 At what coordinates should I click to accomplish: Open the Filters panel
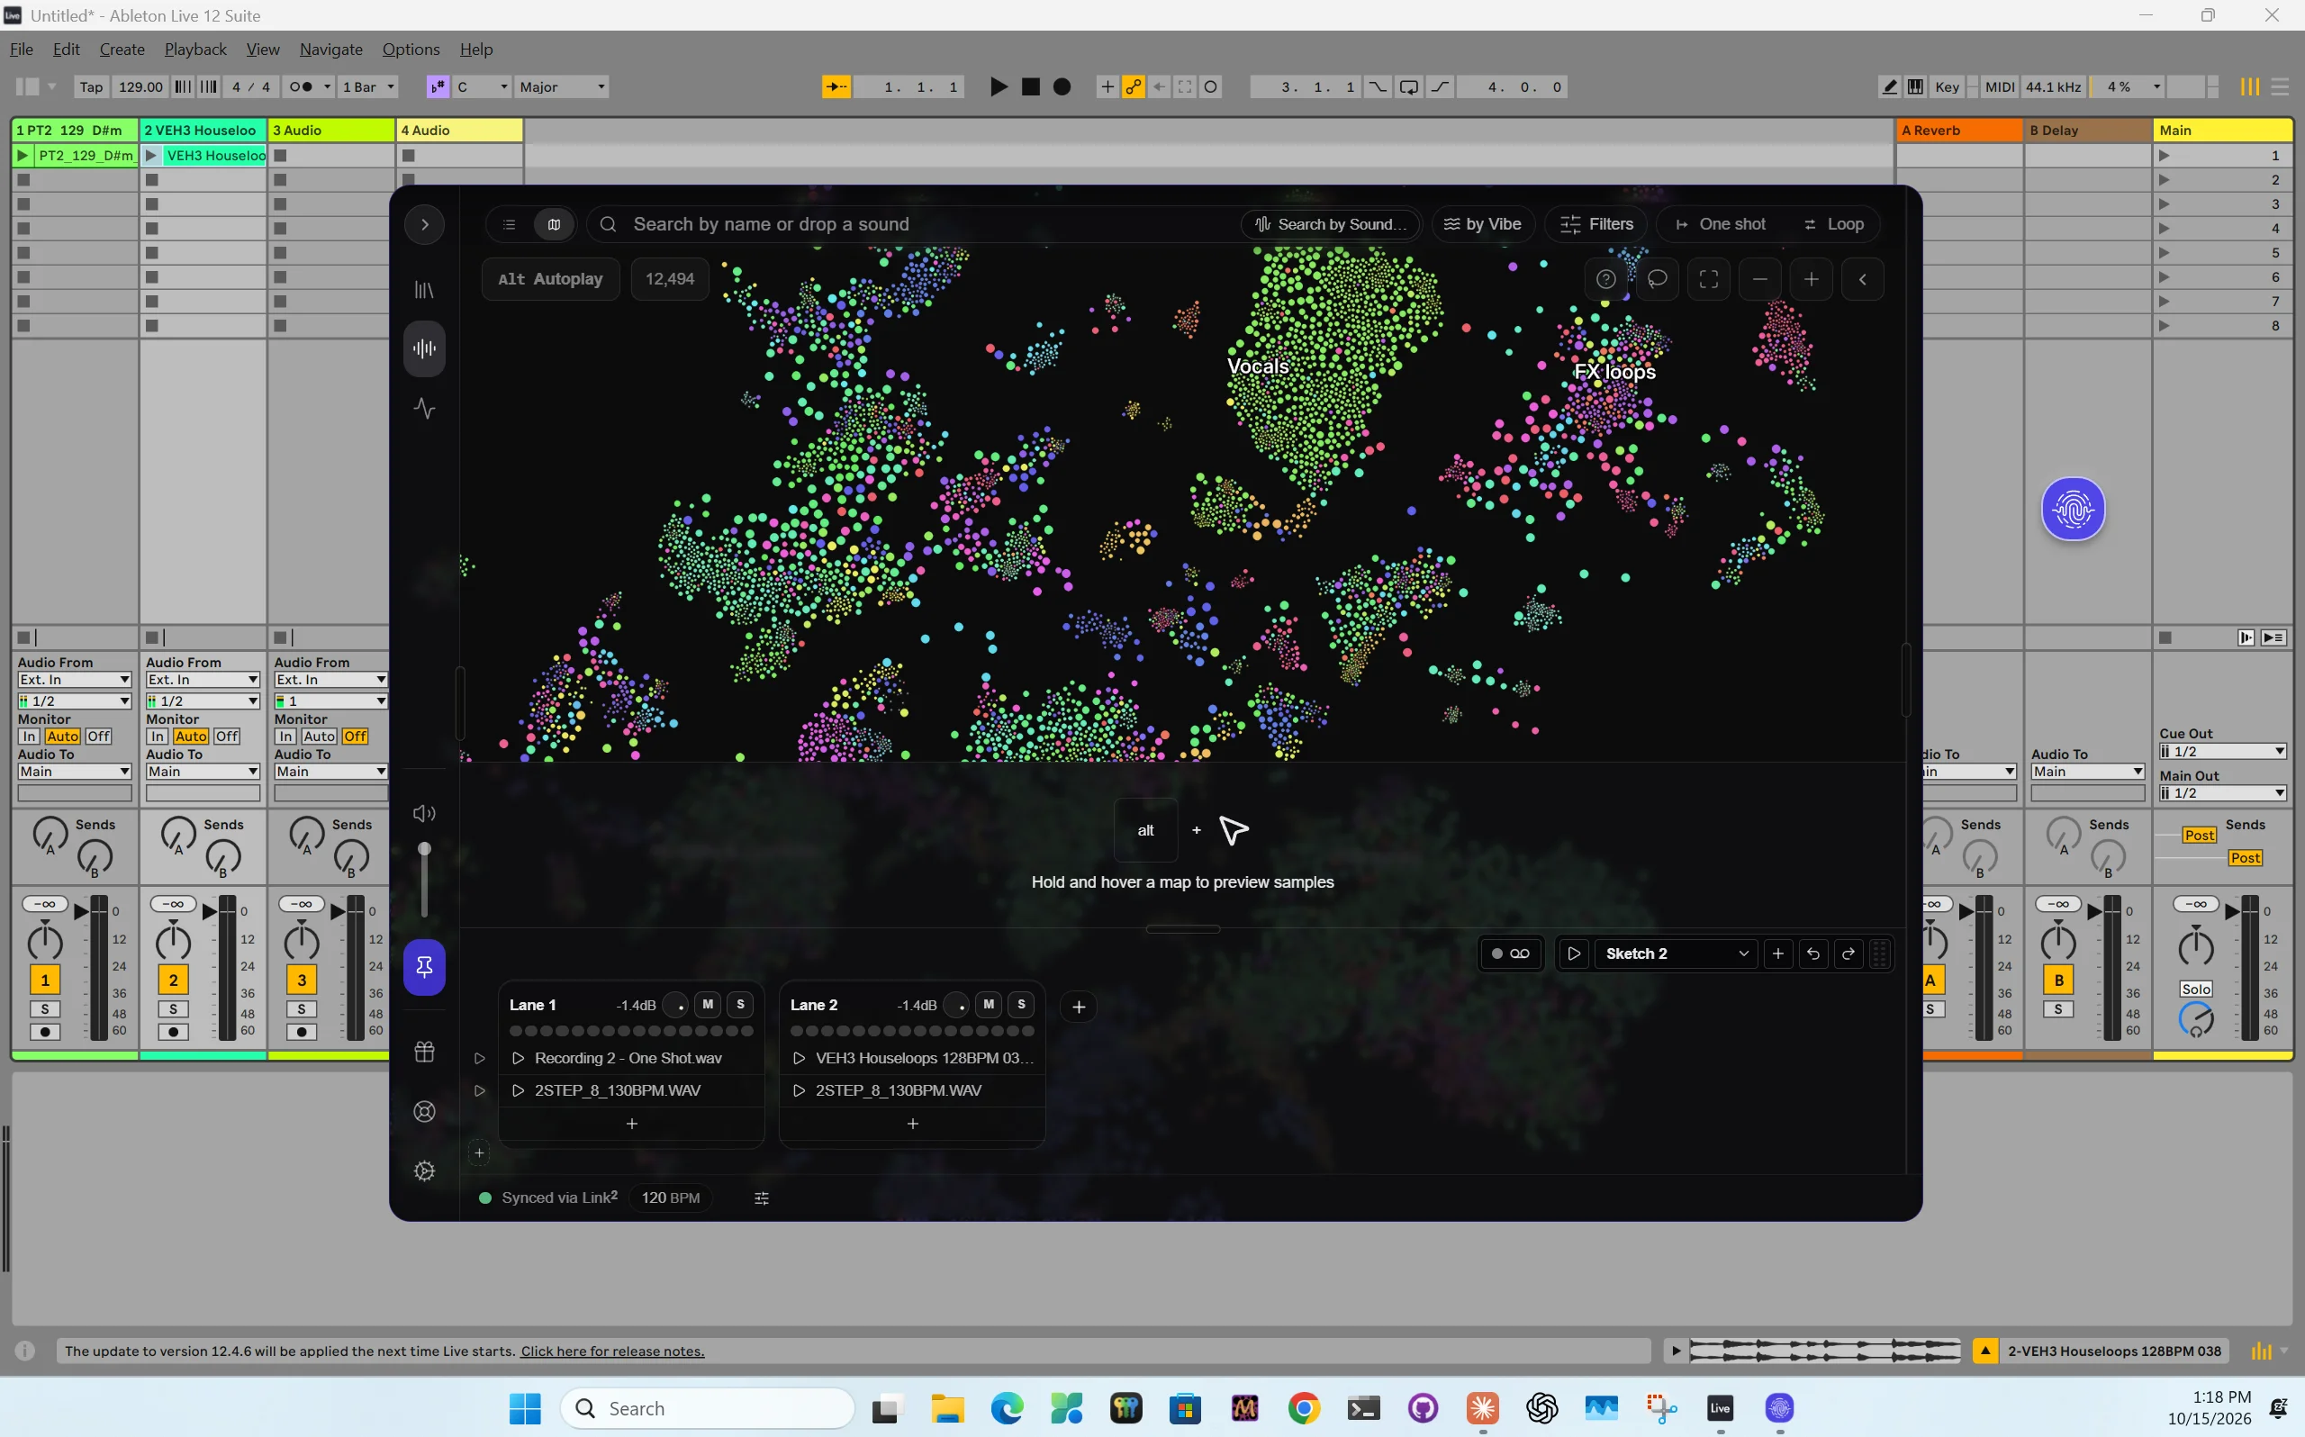1596,224
